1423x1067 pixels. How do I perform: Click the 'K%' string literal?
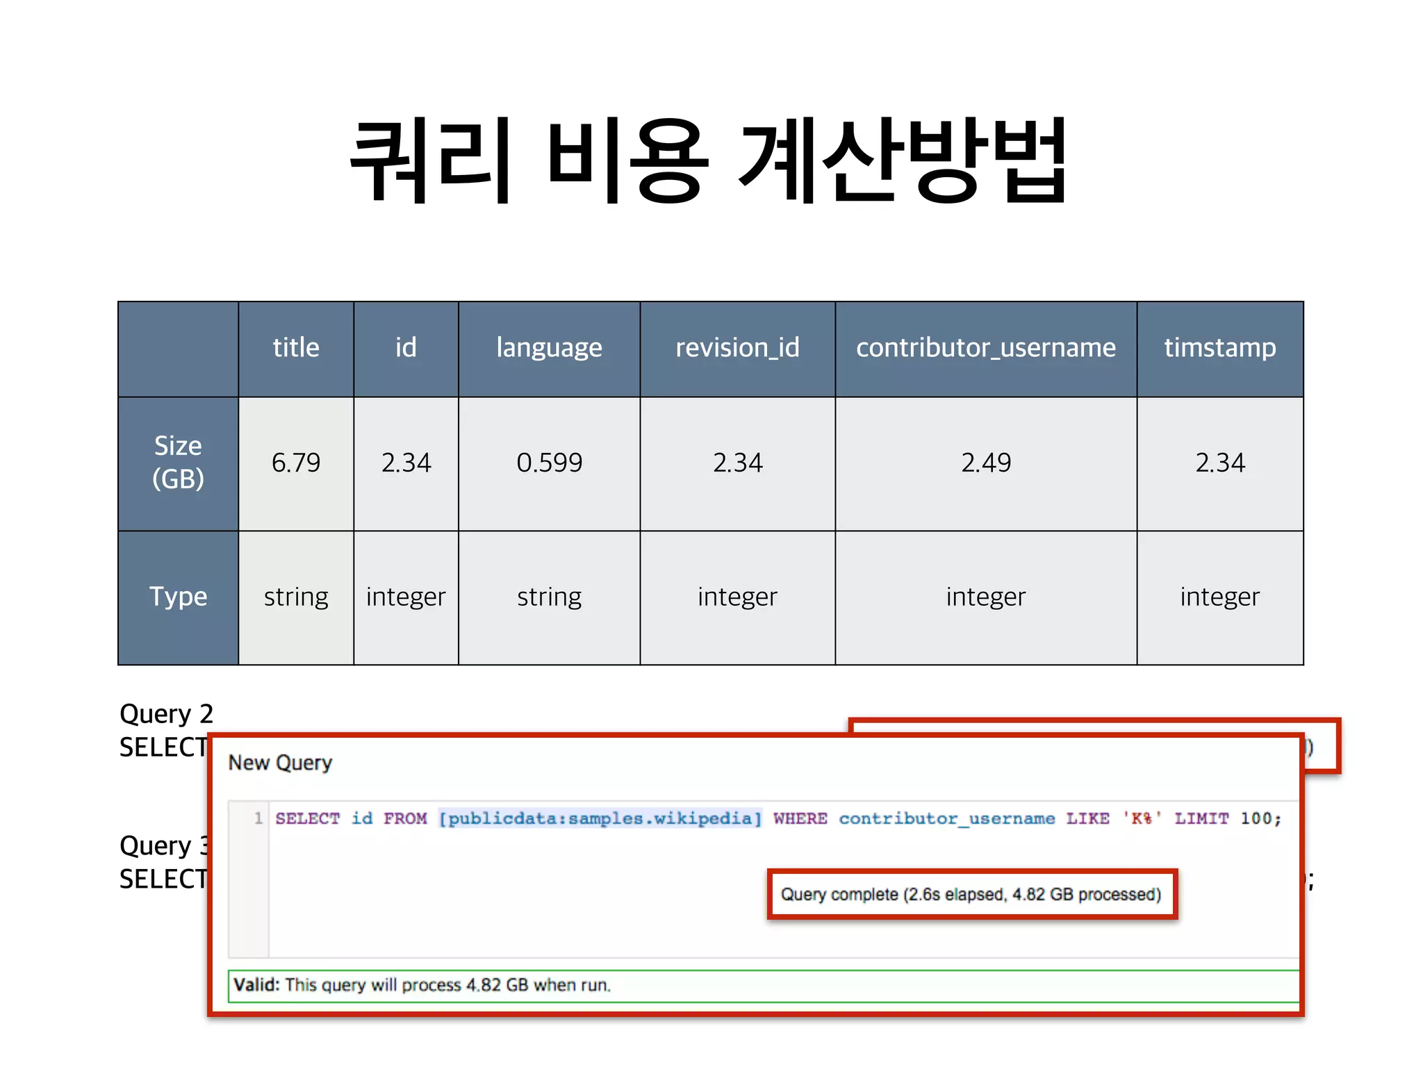[1142, 818]
